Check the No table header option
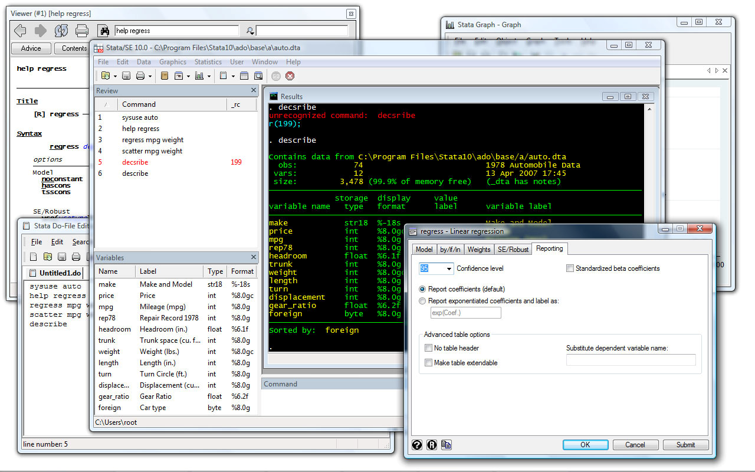The height and width of the screenshot is (472, 755). coord(428,348)
